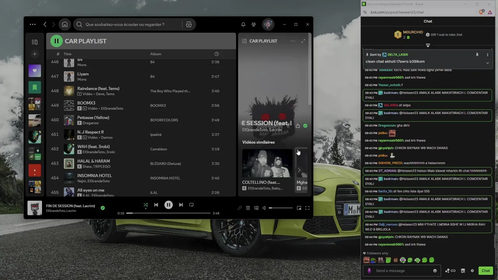The width and height of the screenshot is (498, 280).
Task: Select track 'INSOMNIA HOTEL'
Action: 141,178
